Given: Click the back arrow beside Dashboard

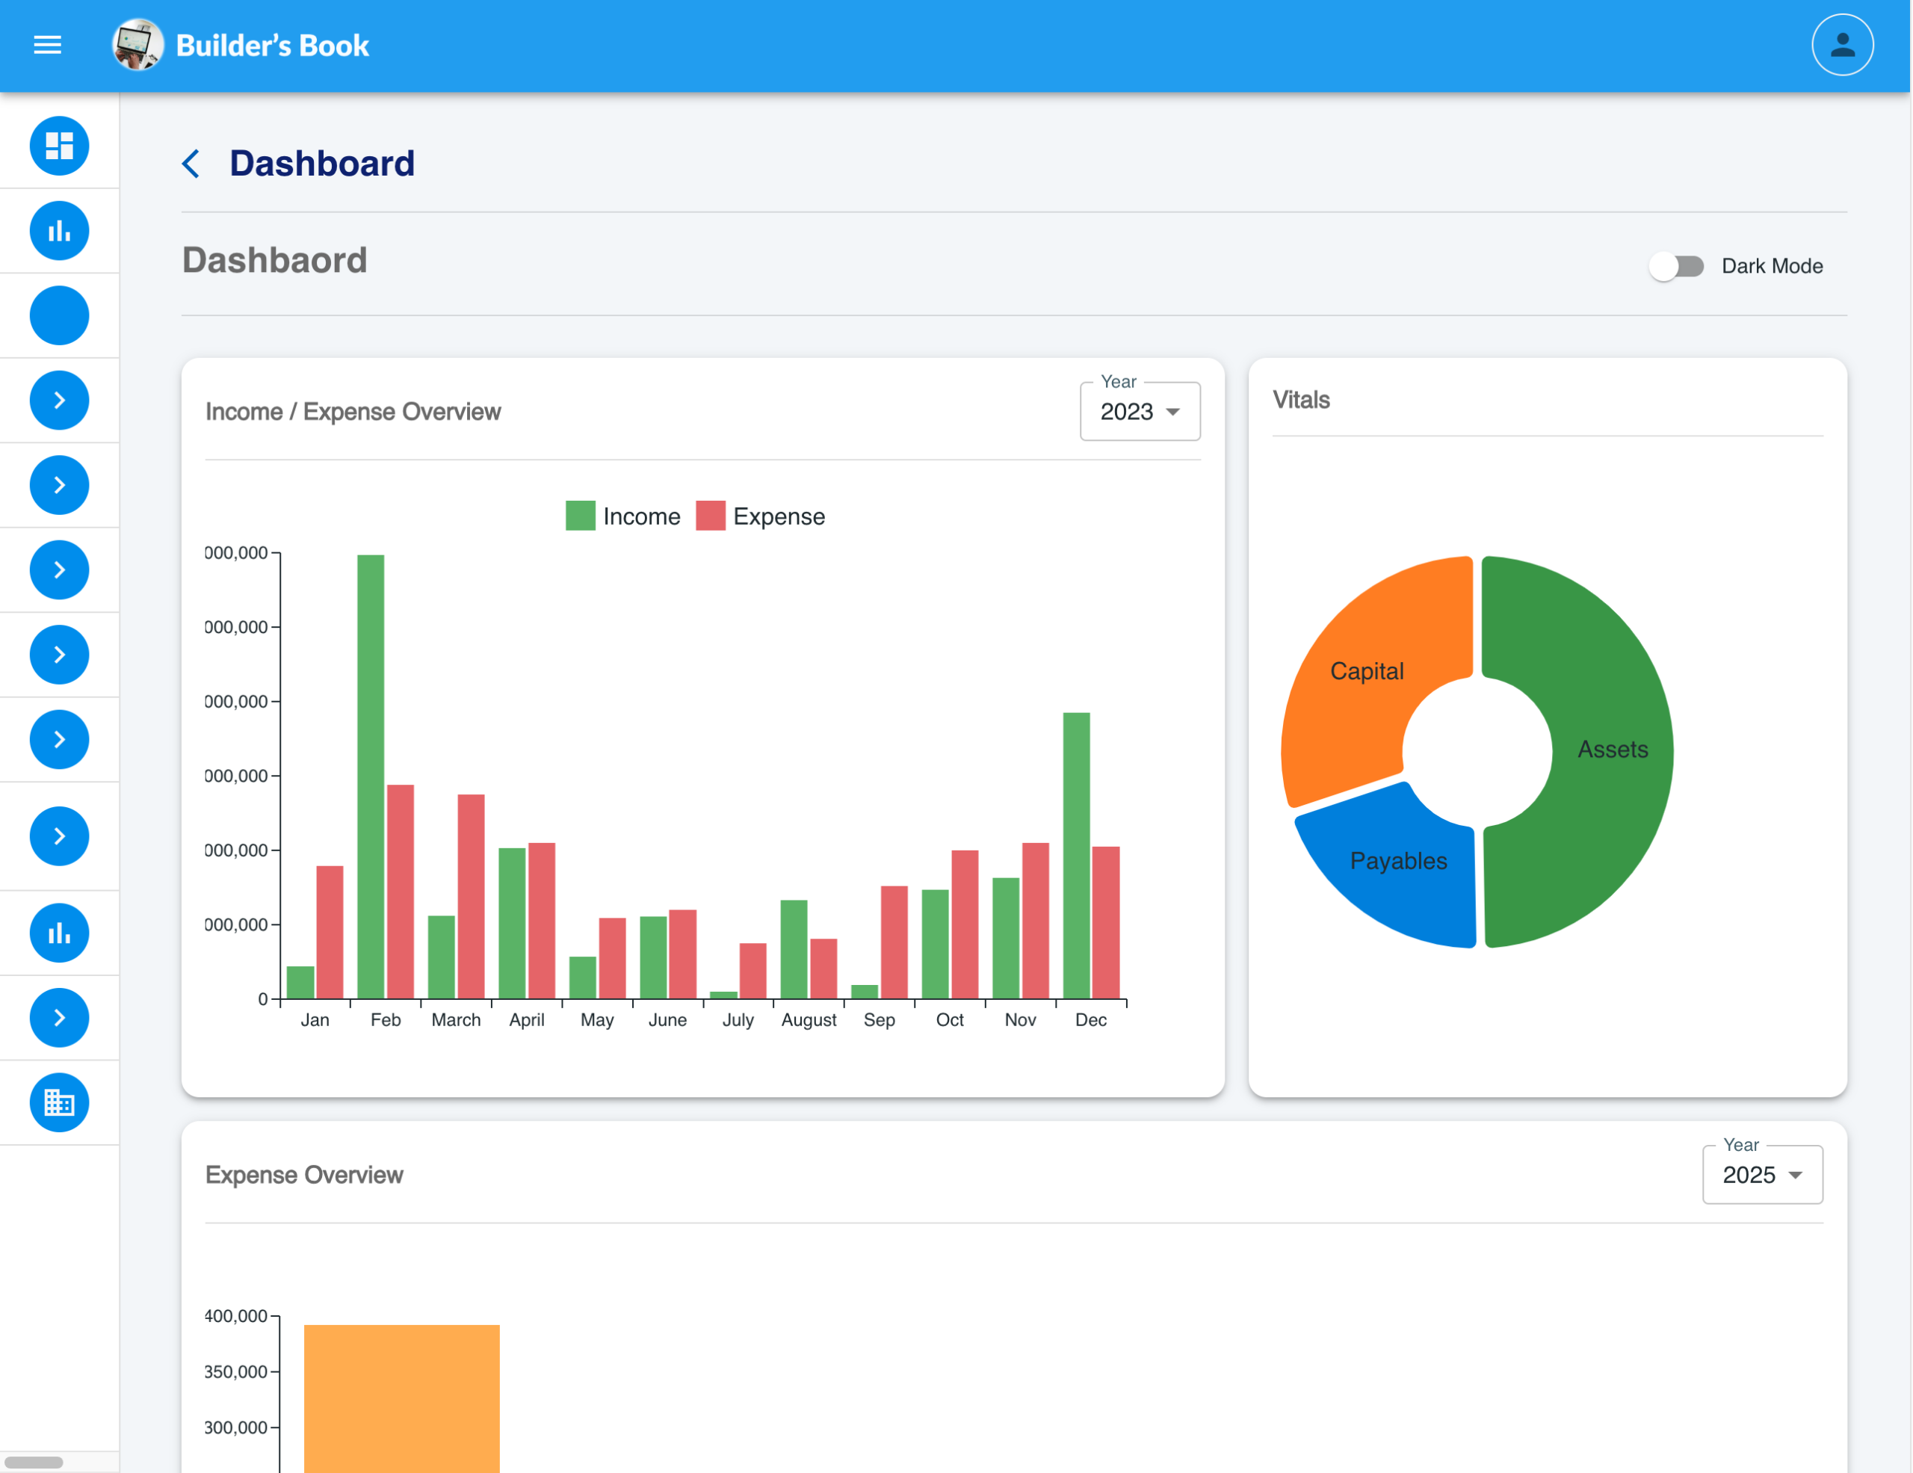Looking at the screenshot, I should tap(191, 164).
